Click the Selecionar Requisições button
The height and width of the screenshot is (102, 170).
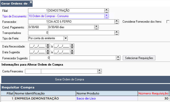tap(139, 58)
